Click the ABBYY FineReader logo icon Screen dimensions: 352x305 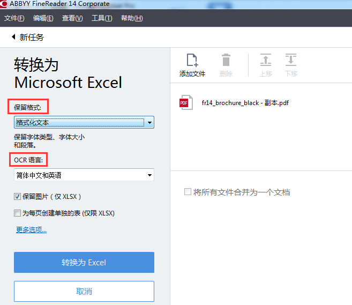click(x=3, y=4)
